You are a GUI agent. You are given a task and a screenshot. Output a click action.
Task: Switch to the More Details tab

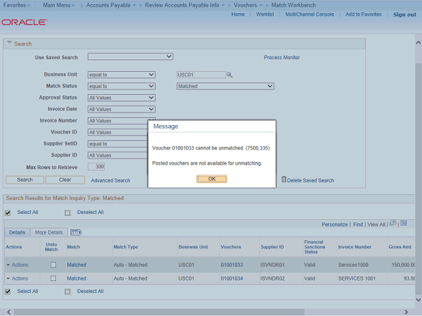pos(49,232)
